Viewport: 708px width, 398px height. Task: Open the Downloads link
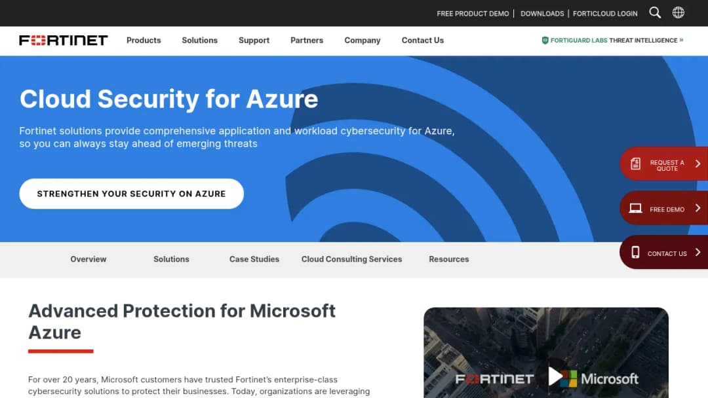tap(542, 14)
